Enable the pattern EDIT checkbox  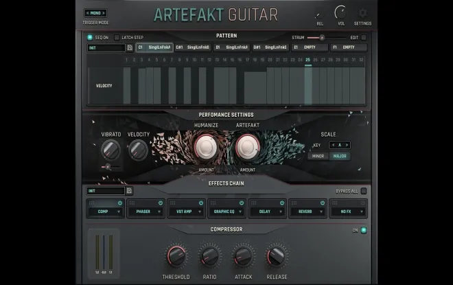(364, 37)
